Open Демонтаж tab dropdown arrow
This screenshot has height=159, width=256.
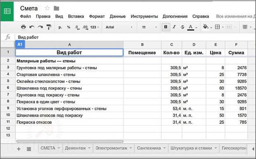pos(89,148)
